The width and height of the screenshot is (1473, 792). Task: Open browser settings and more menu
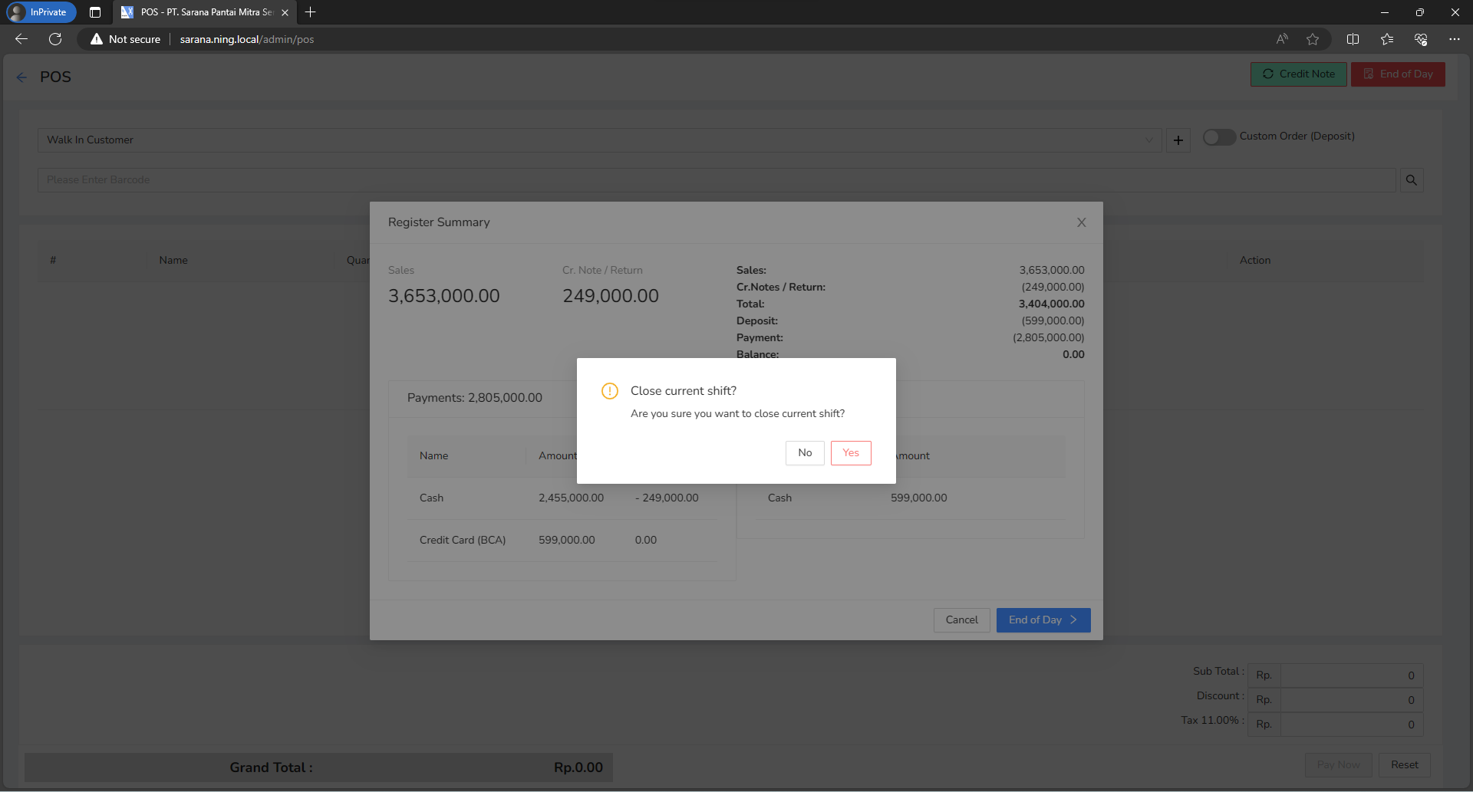1454,39
